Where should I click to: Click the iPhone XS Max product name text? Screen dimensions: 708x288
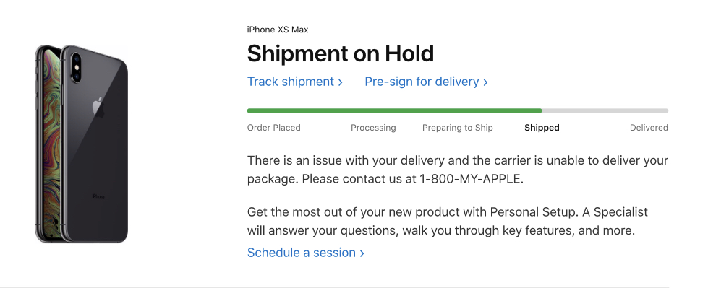tap(278, 30)
